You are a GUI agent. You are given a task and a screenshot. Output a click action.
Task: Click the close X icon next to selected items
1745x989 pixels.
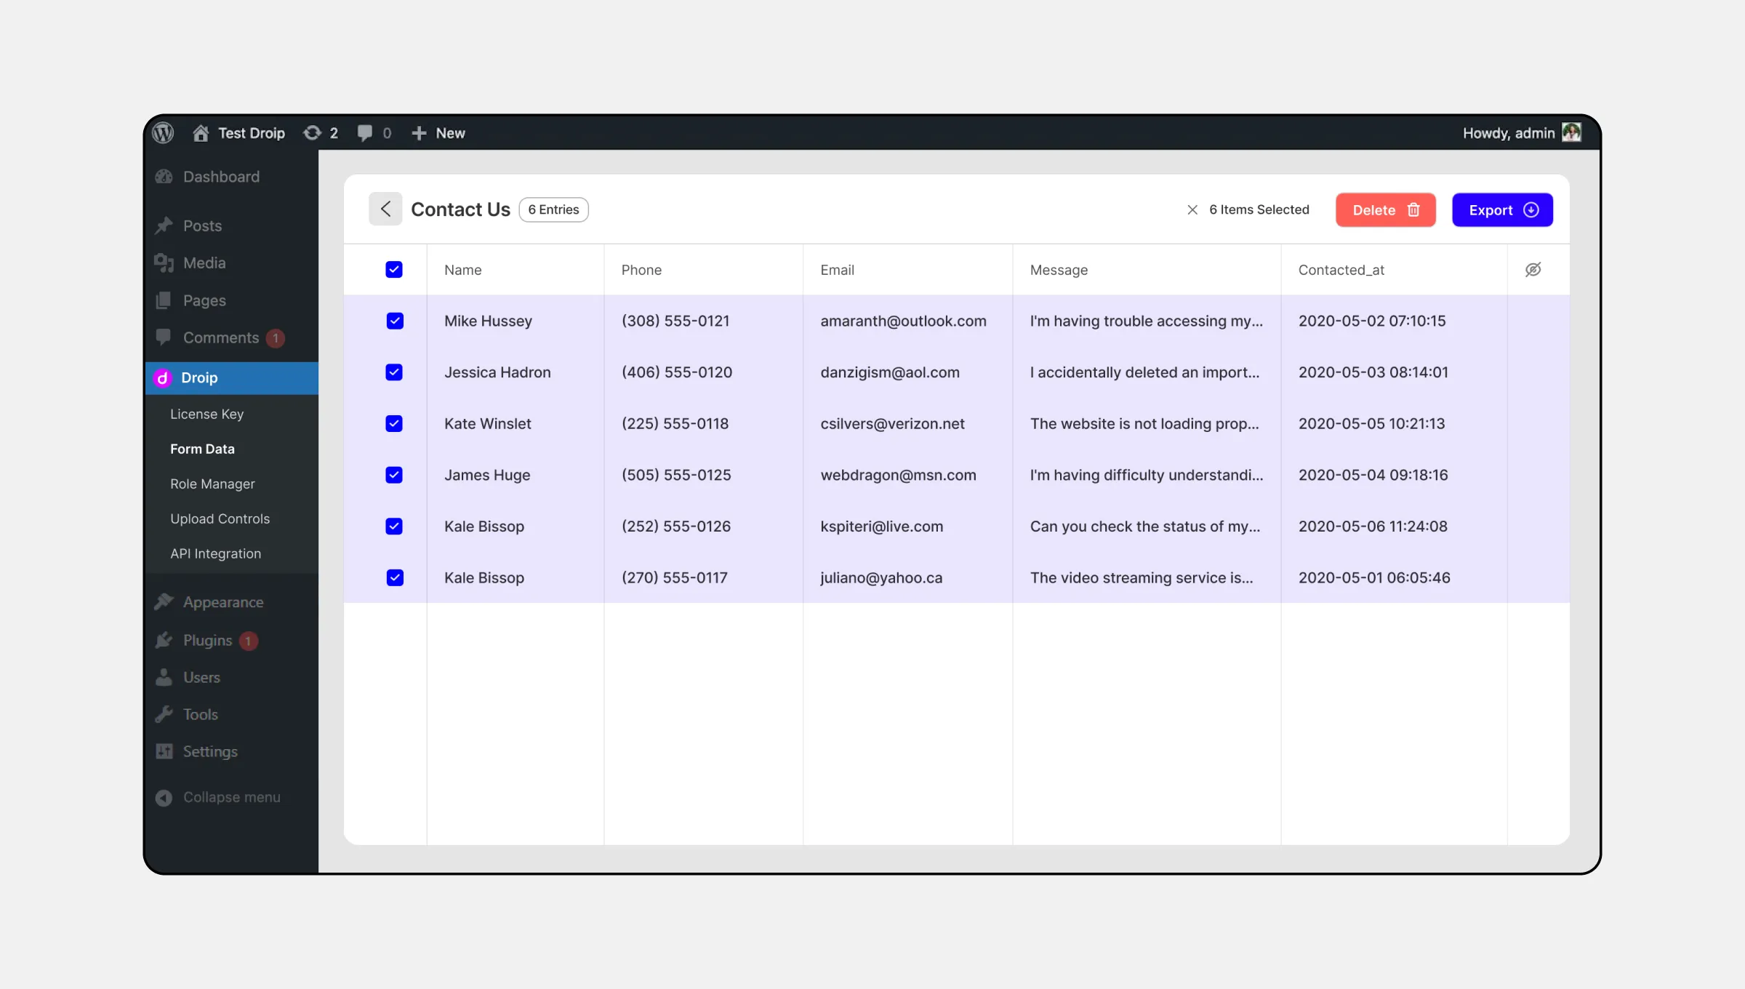pyautogui.click(x=1192, y=209)
